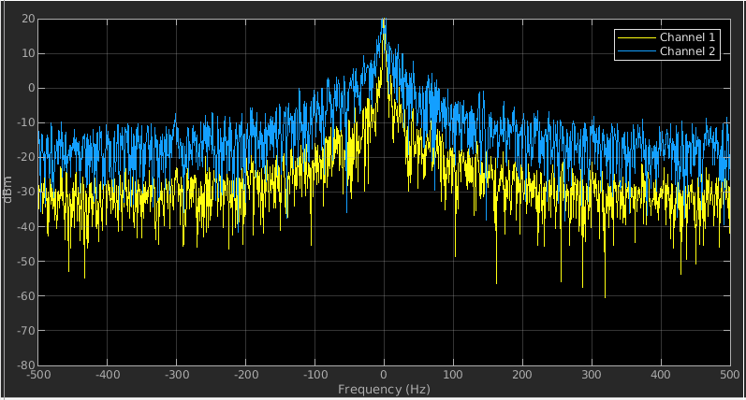
Task: Toggle Channel 2 visibility in the legend
Action: tap(687, 51)
